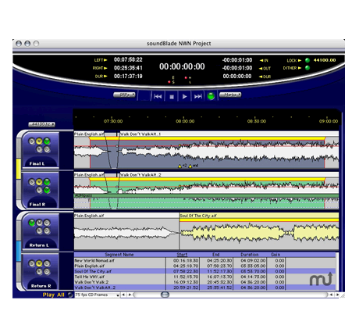Click the green record indicator in the transport
Screen dimensions: 359x325
211,96
